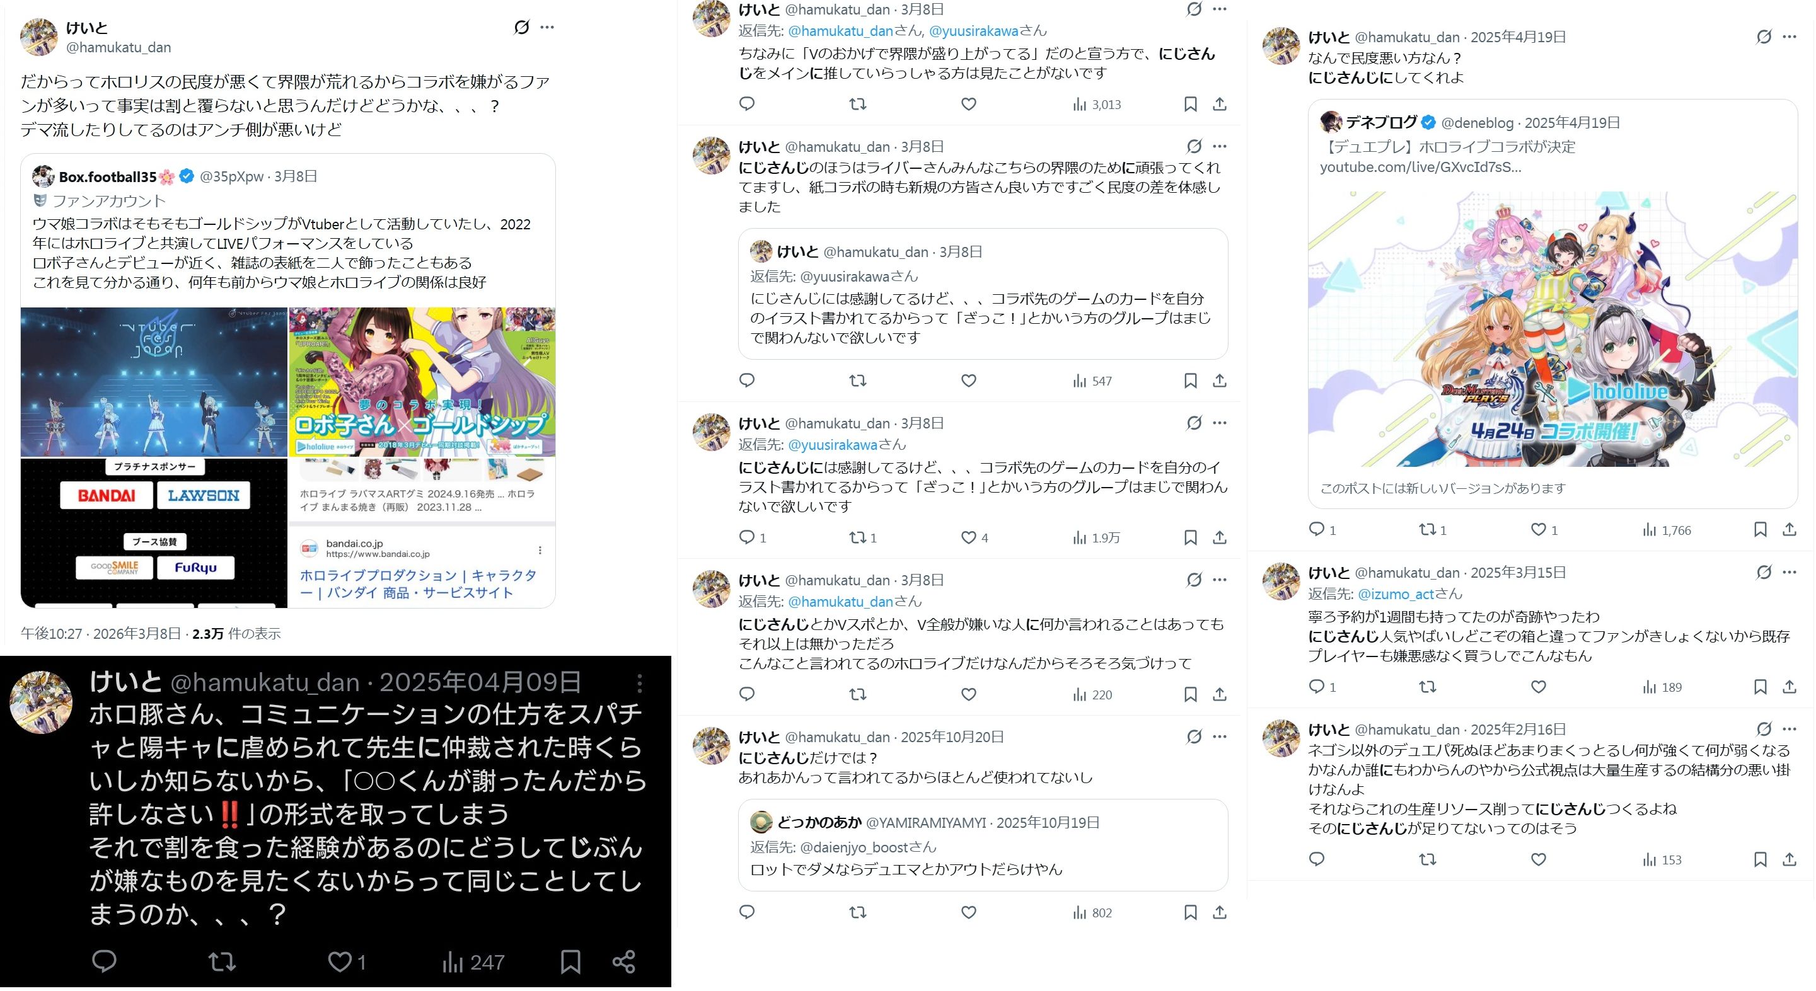Open view analytics showing 802 views

1092,913
